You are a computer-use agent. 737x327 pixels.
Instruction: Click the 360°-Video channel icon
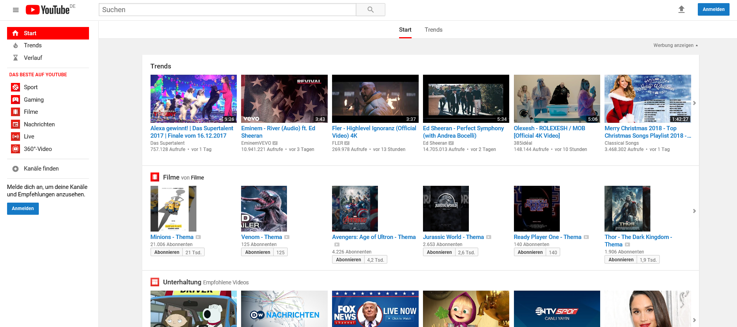tap(15, 149)
